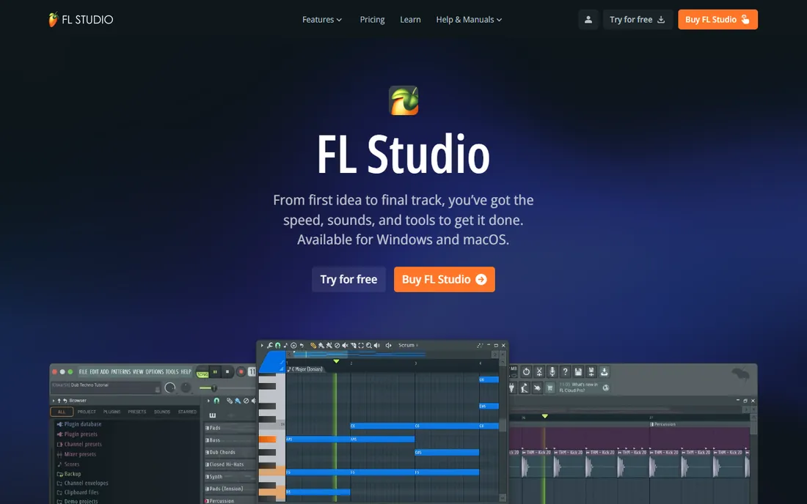Click header Try for free button
807x504 pixels.
[x=637, y=20]
